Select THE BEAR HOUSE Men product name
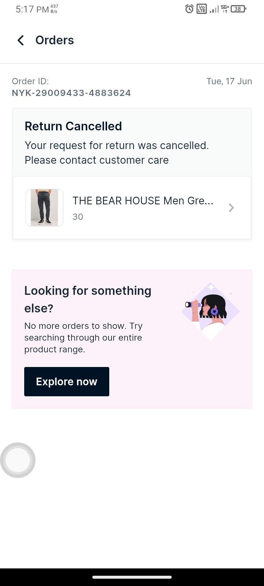This screenshot has height=586, width=264. click(x=143, y=201)
